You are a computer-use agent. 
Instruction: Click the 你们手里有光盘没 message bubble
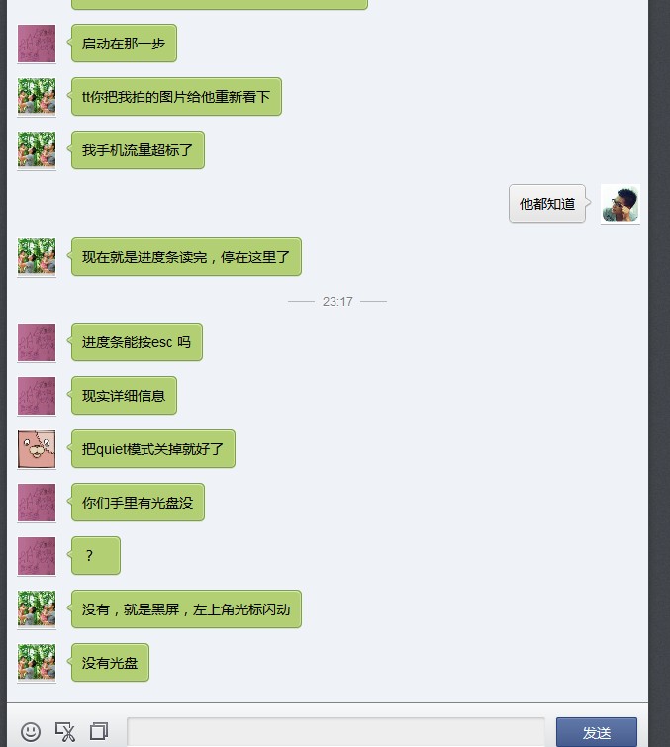(x=138, y=503)
